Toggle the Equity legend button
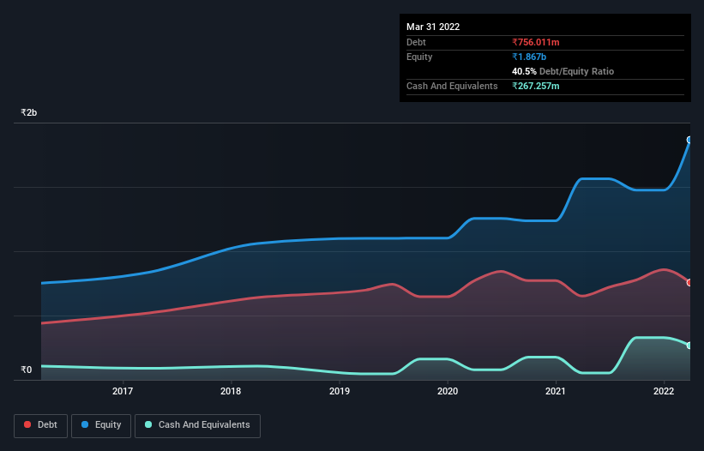This screenshot has height=451, width=704. (x=101, y=425)
